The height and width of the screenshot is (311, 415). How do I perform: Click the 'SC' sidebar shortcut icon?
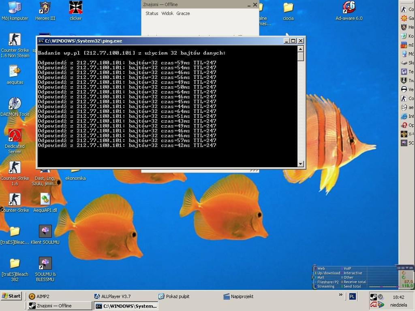click(404, 143)
